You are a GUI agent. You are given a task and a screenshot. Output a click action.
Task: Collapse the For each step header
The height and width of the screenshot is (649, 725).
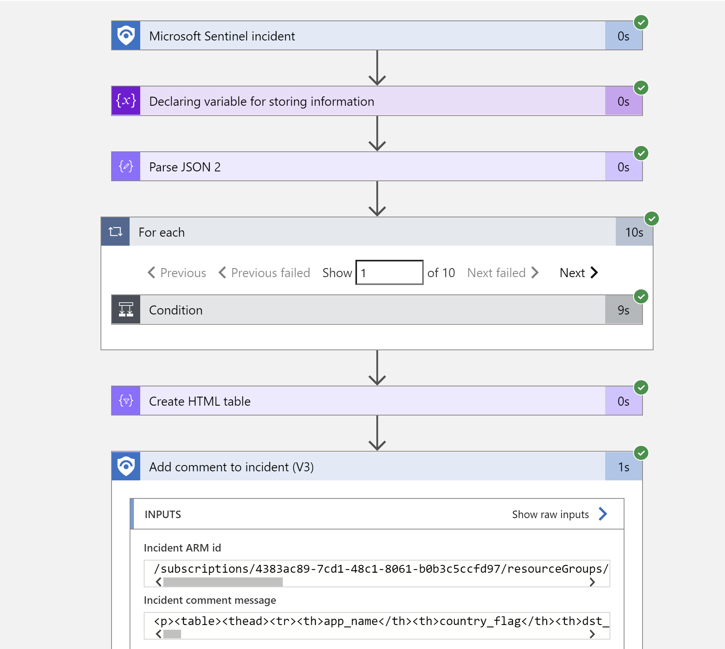377,232
